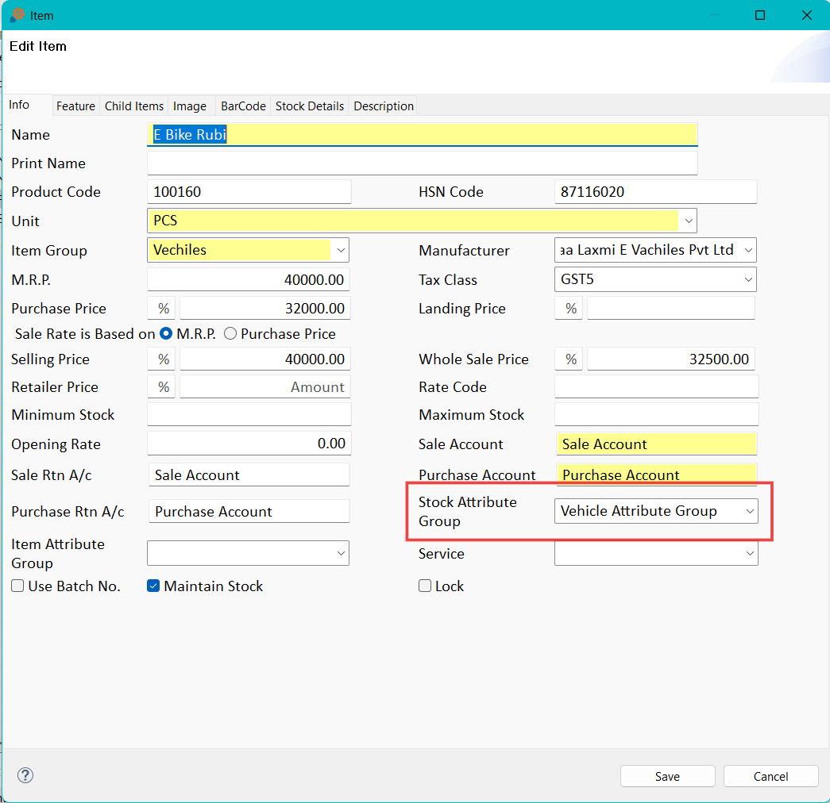
Task: Click the Rate Code field
Action: (656, 386)
